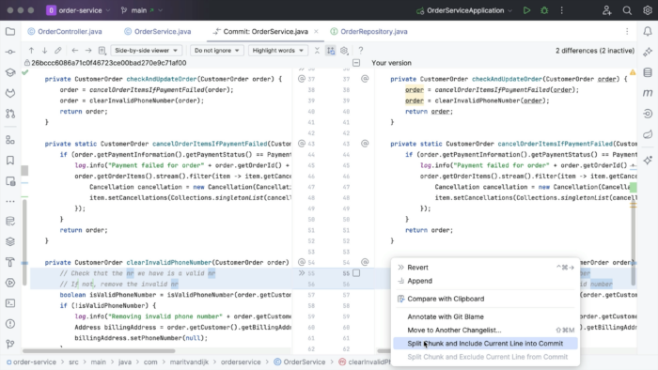This screenshot has width=658, height=370.
Task: Jump to source pencil icon
Action: click(58, 51)
